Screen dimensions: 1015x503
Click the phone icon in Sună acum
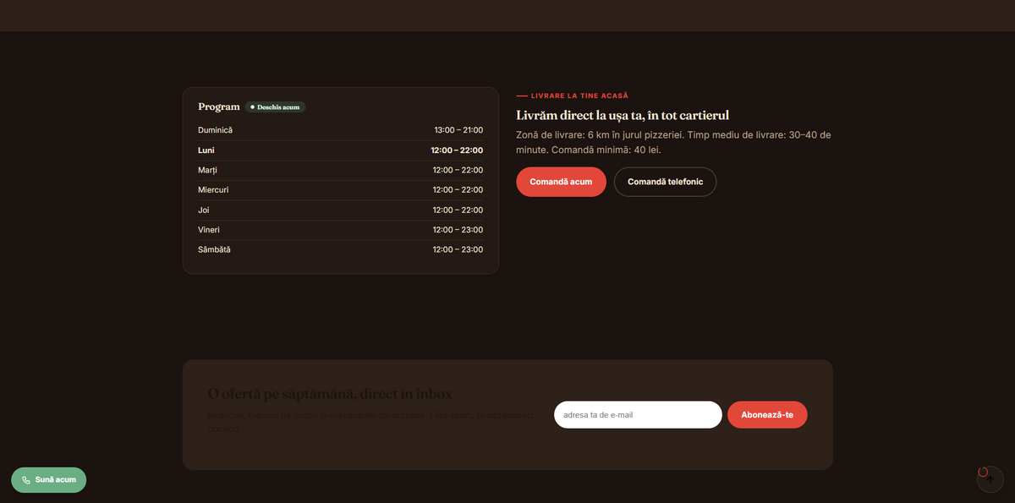pos(26,480)
